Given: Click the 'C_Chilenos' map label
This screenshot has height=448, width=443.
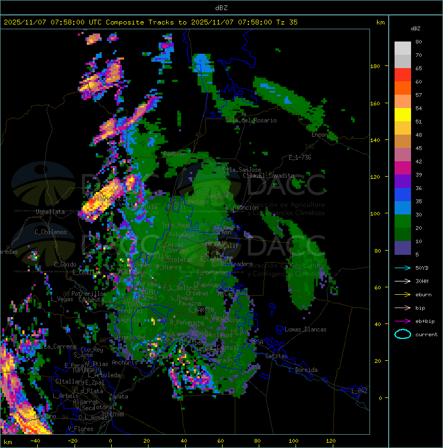Looking at the screenshot, I should (x=51, y=232).
